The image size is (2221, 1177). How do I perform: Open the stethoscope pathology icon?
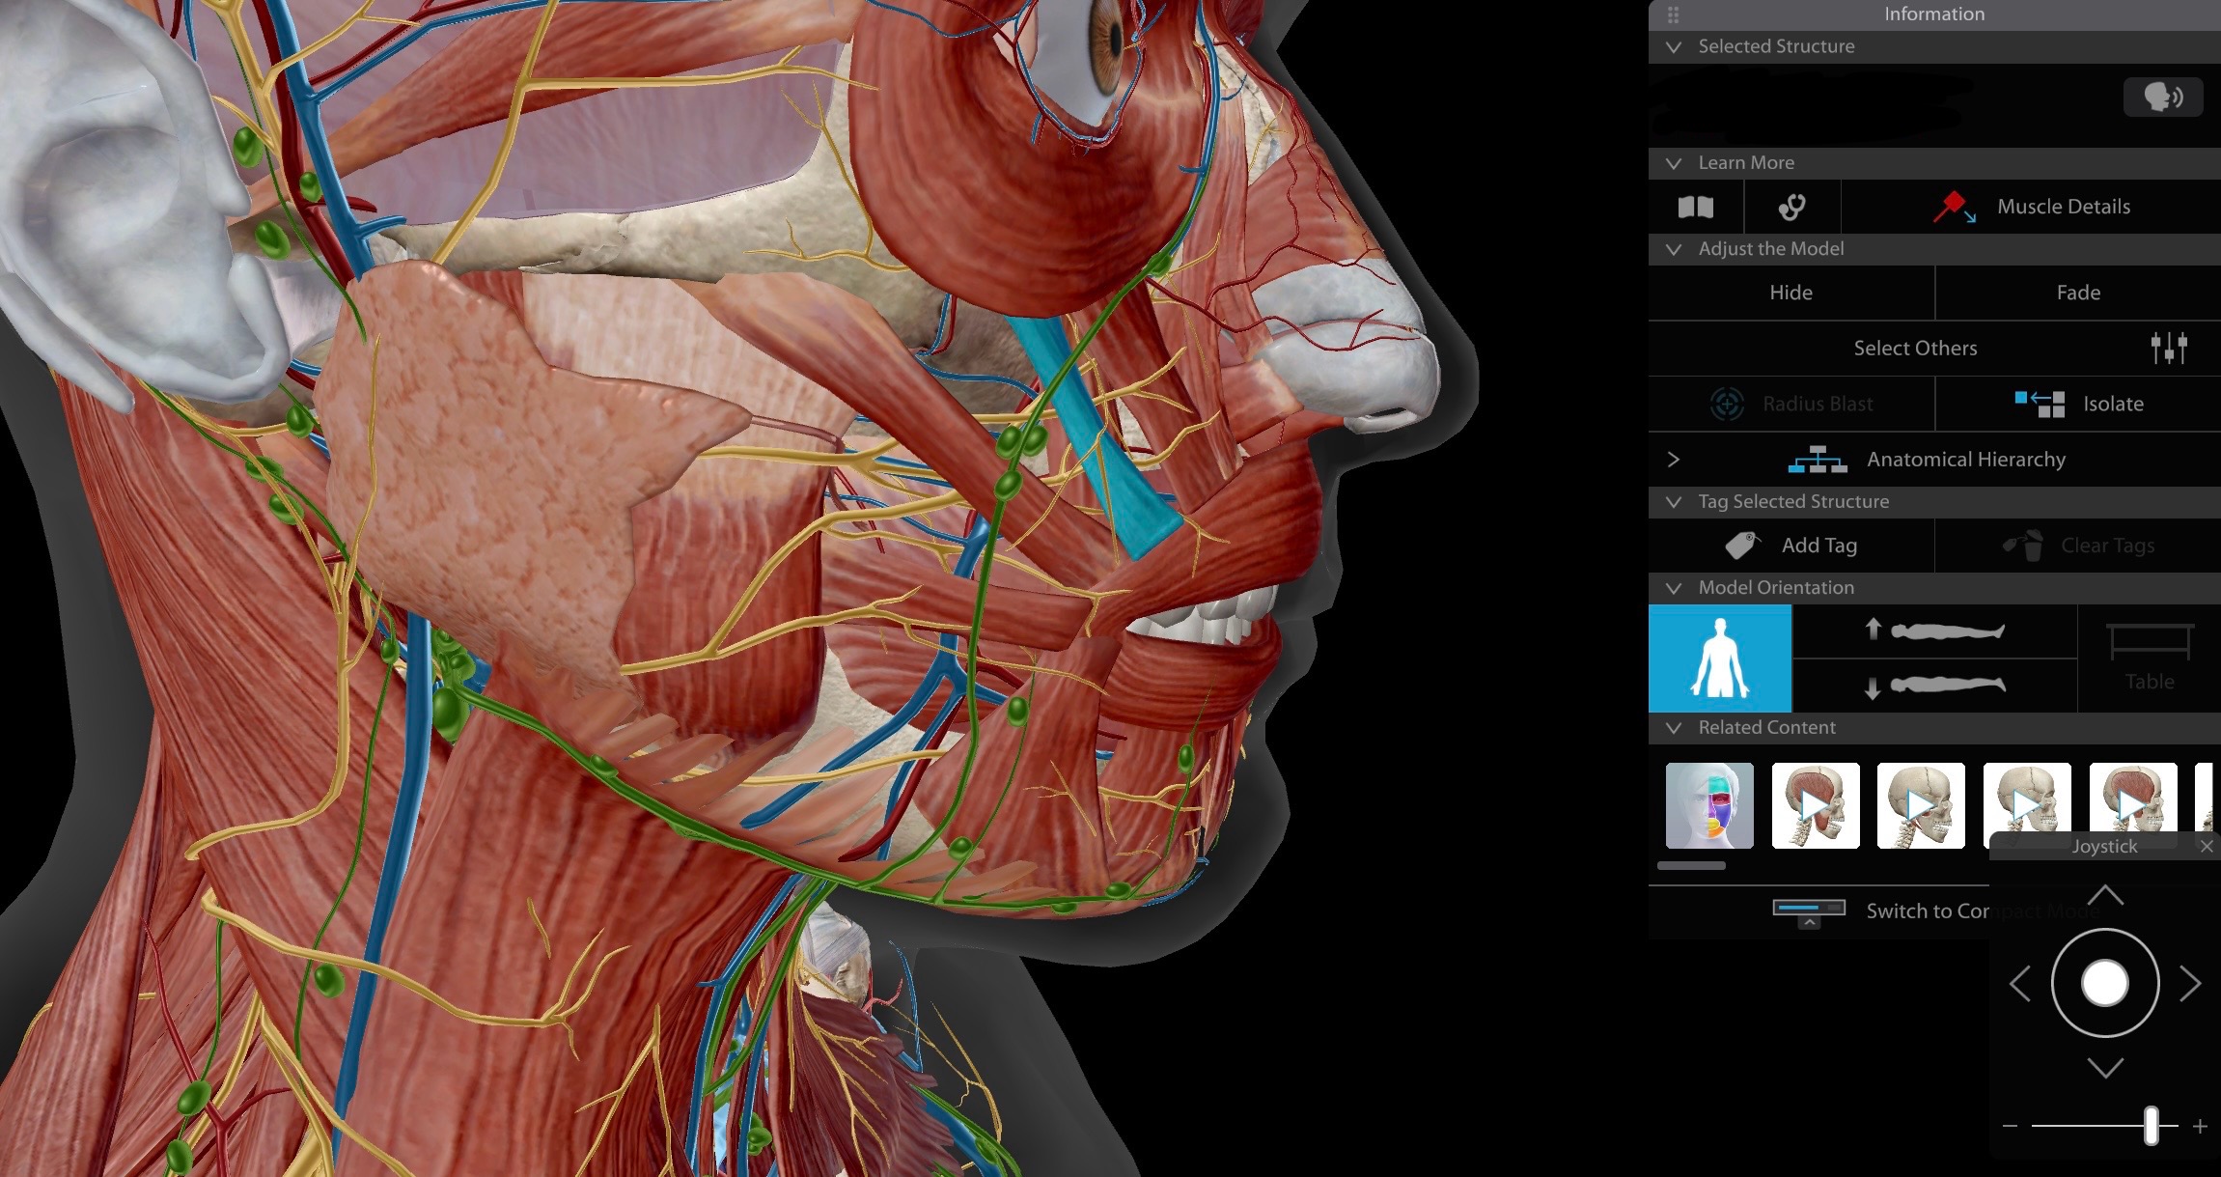click(x=1792, y=207)
